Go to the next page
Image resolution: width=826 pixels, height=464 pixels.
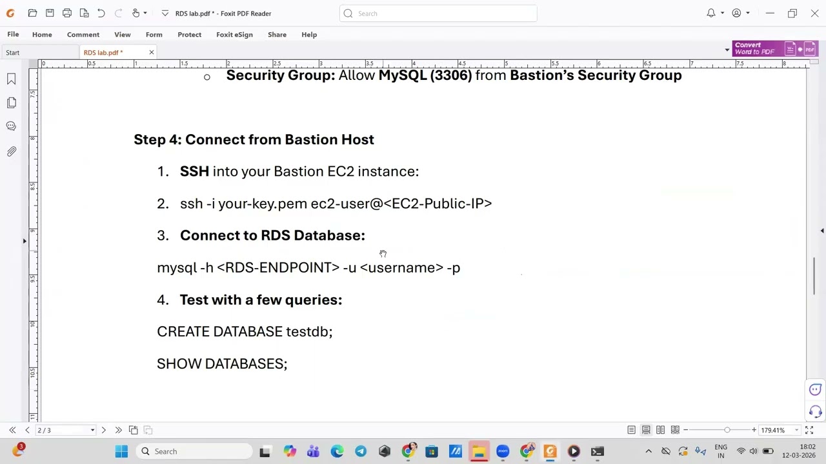[103, 430]
